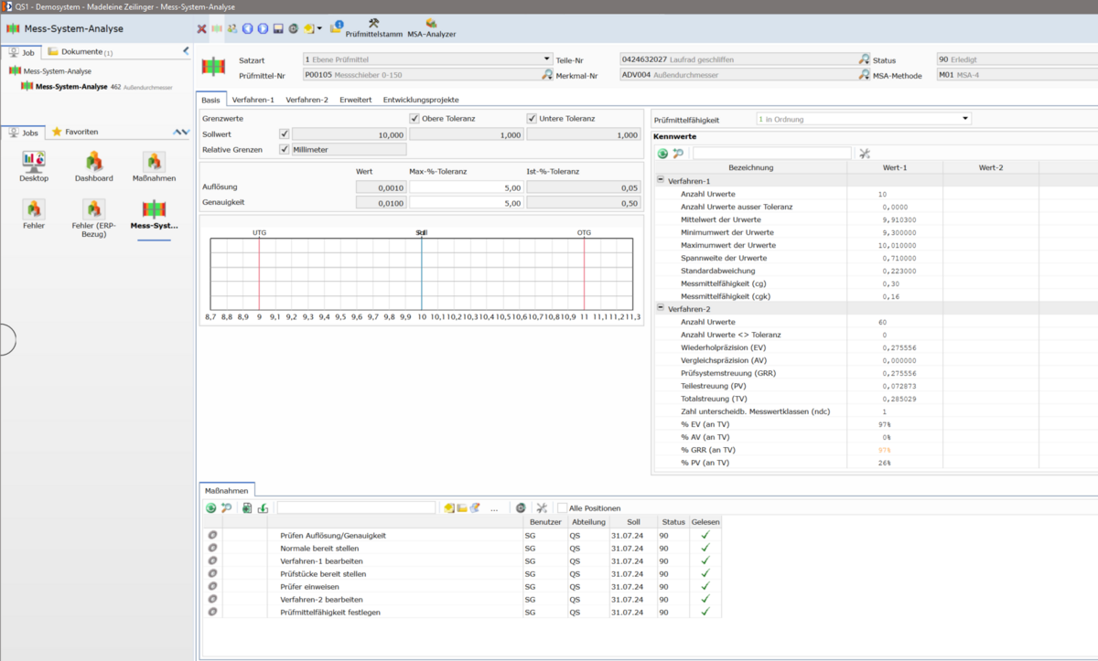Open the Entwicklungsprojekte tab
This screenshot has height=661, width=1098.
(x=421, y=99)
